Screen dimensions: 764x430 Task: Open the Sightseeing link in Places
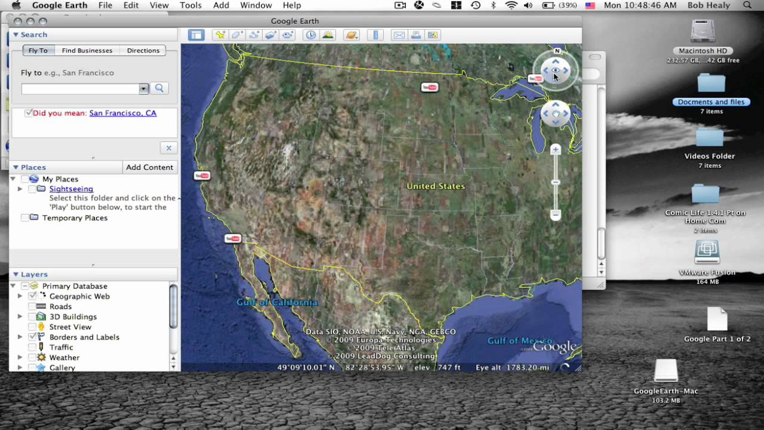point(71,189)
